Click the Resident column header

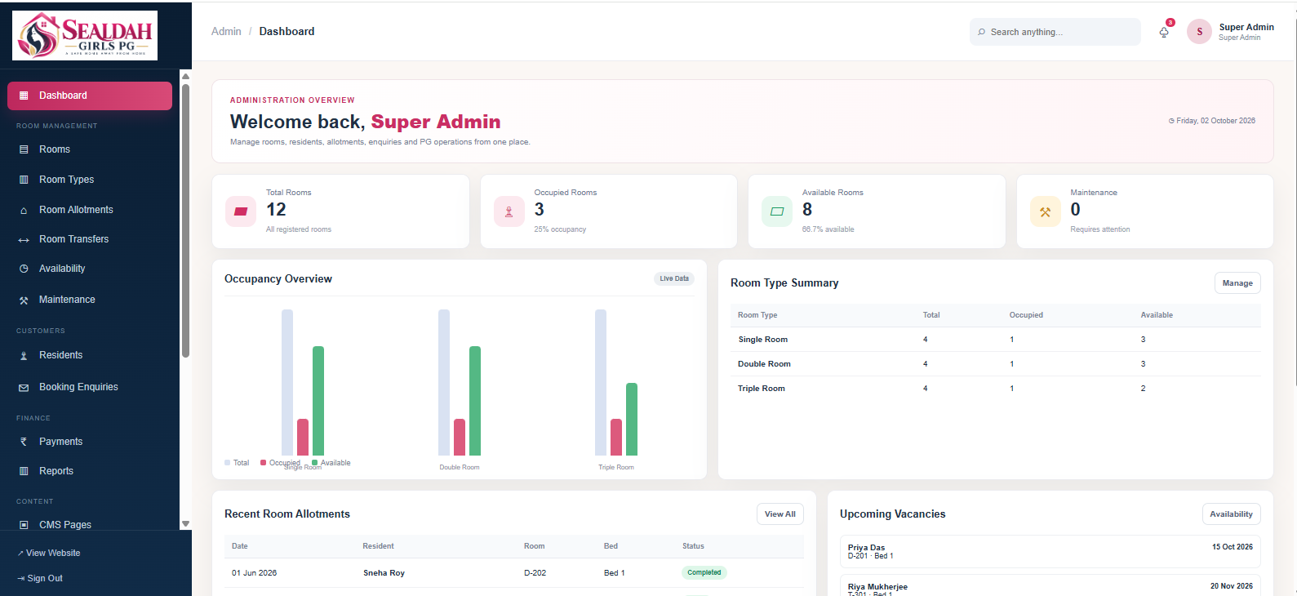[378, 546]
